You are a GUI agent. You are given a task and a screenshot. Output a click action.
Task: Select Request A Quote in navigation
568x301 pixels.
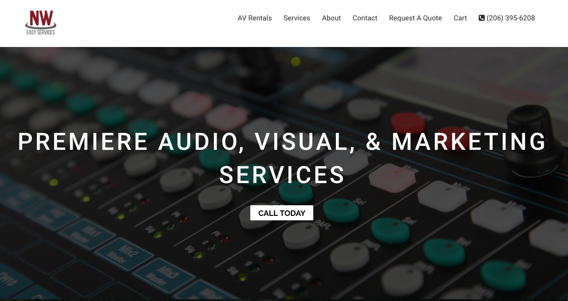click(x=415, y=18)
